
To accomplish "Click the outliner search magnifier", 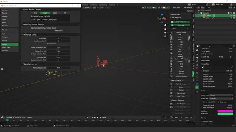I will (x=209, y=7).
